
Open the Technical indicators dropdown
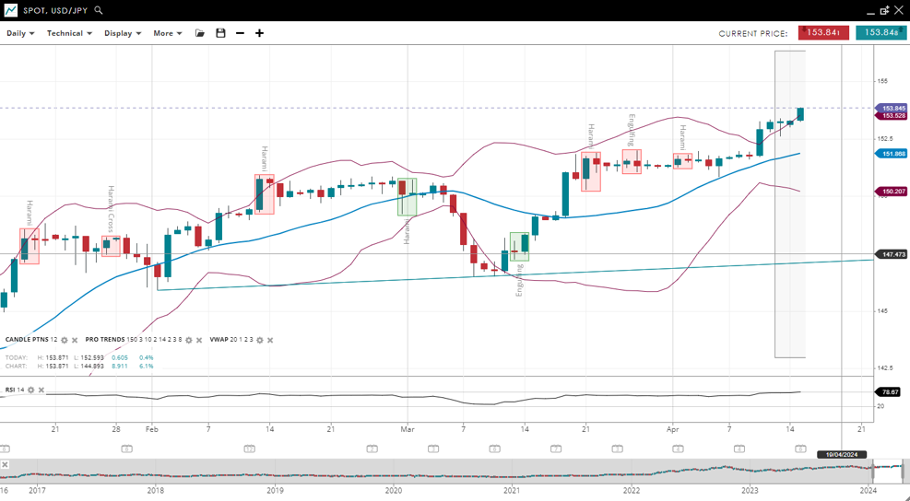[x=69, y=33]
